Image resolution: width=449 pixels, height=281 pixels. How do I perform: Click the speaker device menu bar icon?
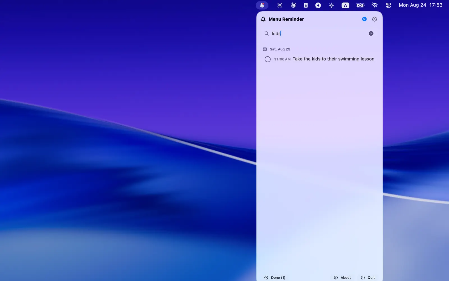(x=306, y=5)
